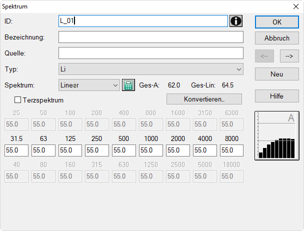Screen dimensions: 304x231
Task: Open the Typ dropdown showing Li
Action: (151, 69)
